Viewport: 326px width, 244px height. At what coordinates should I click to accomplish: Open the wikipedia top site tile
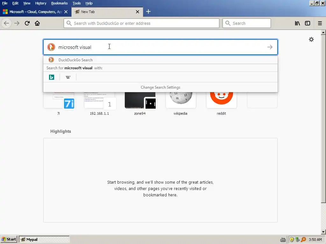(181, 103)
